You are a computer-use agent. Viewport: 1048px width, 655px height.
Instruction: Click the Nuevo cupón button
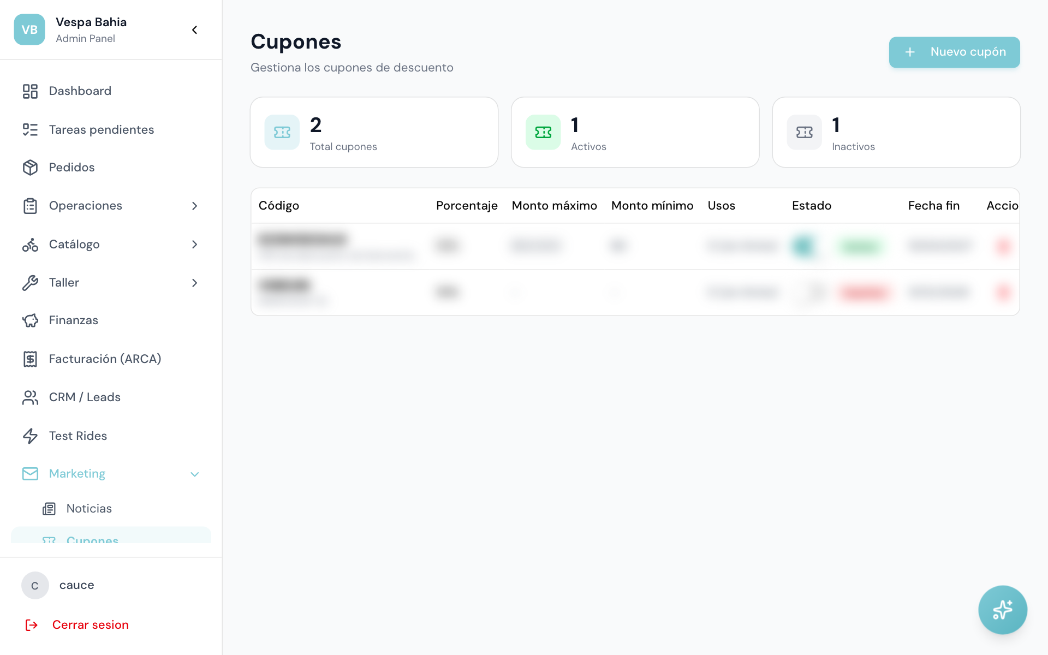click(954, 52)
